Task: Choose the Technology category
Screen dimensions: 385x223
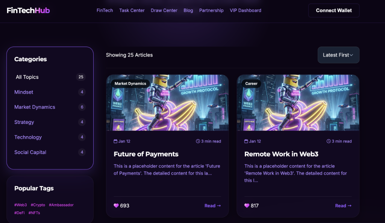Action: [28, 137]
